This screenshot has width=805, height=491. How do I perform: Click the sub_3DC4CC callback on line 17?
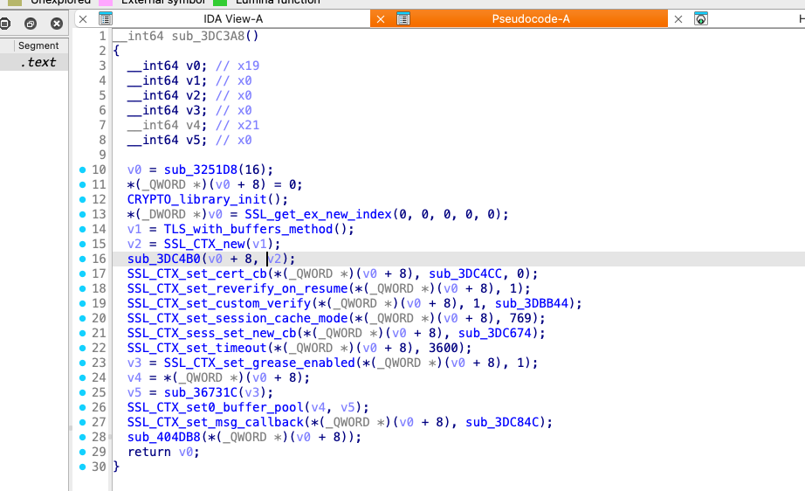click(465, 273)
